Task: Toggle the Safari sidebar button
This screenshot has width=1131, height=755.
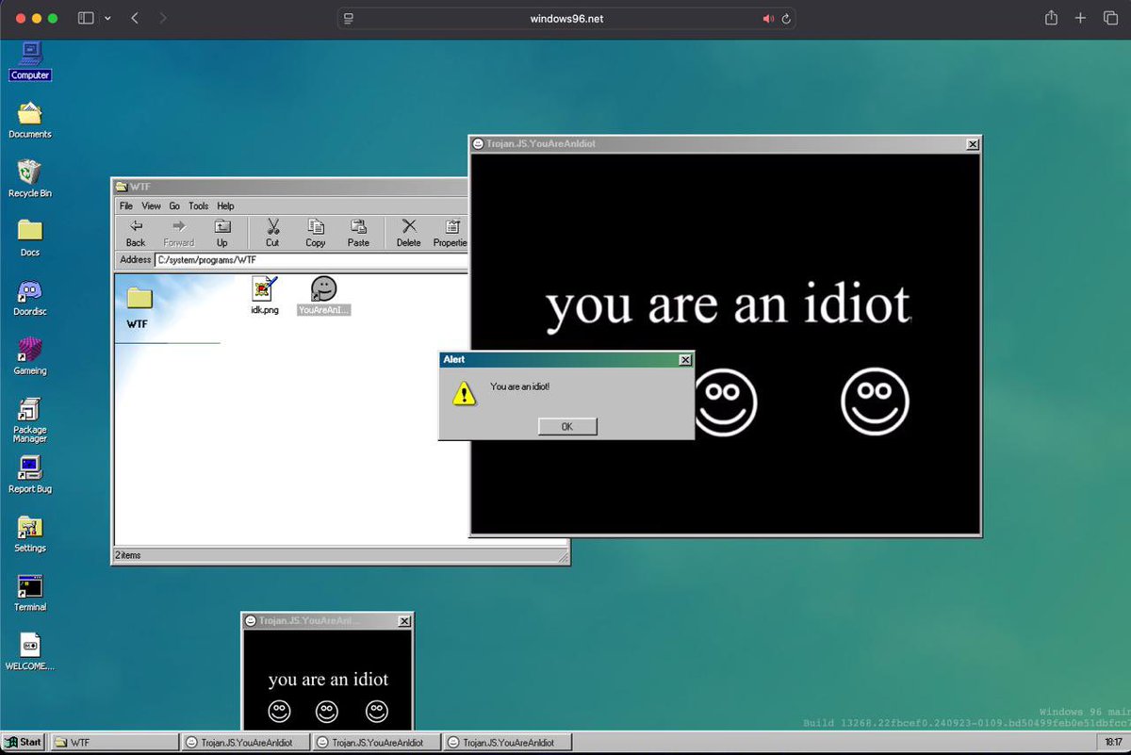Action: pos(86,18)
